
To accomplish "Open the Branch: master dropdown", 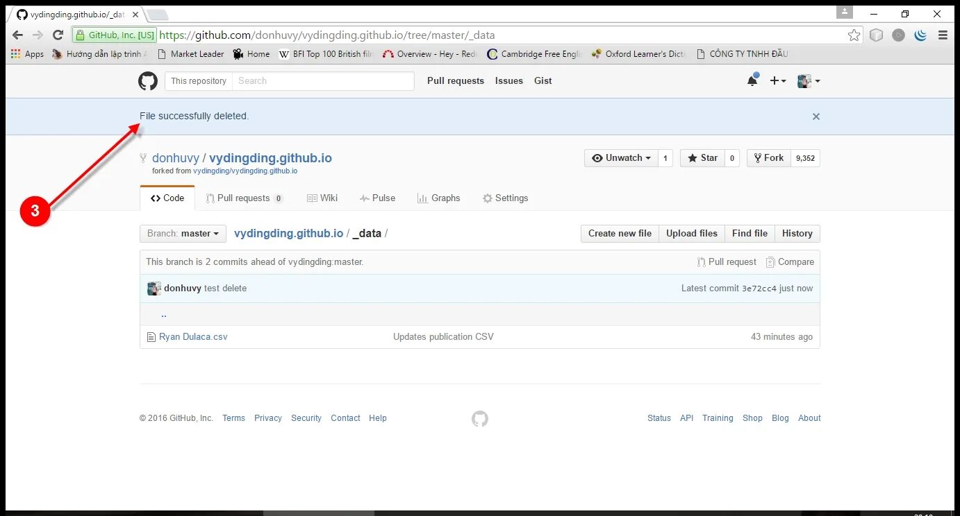I will click(183, 234).
